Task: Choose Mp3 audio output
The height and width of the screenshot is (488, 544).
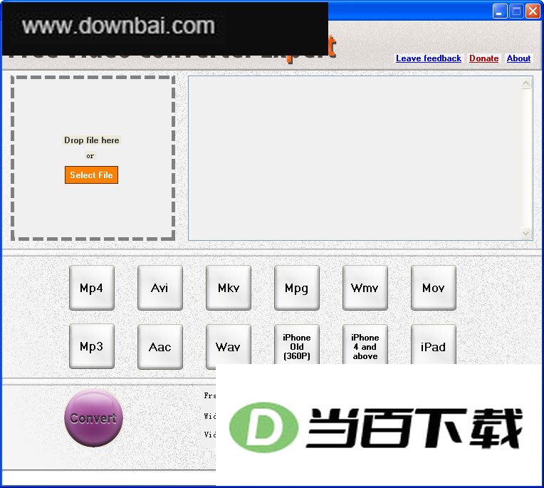Action: (92, 346)
